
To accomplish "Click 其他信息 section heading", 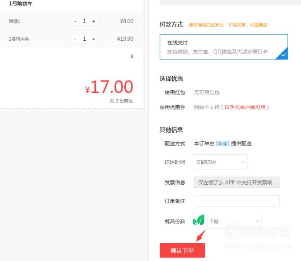I will pyautogui.click(x=171, y=130).
